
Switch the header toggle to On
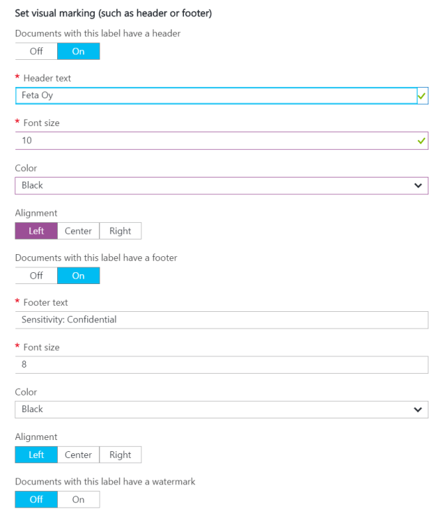pos(78,52)
